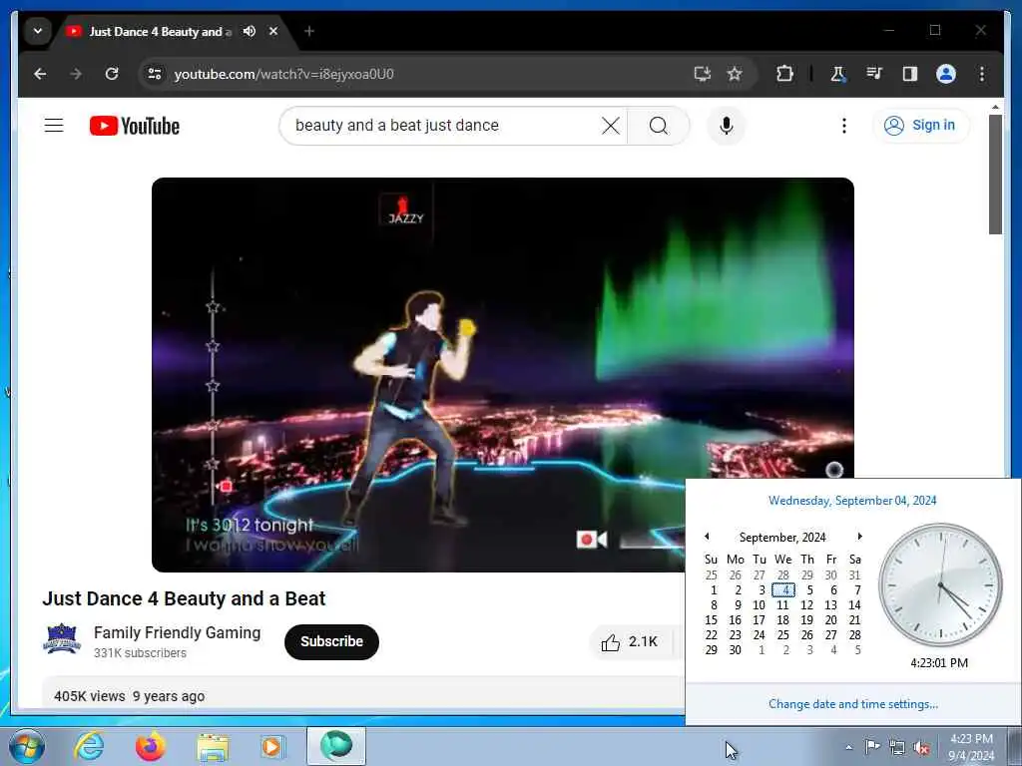
Task: Open media controls icon in toolbar
Action: click(874, 74)
